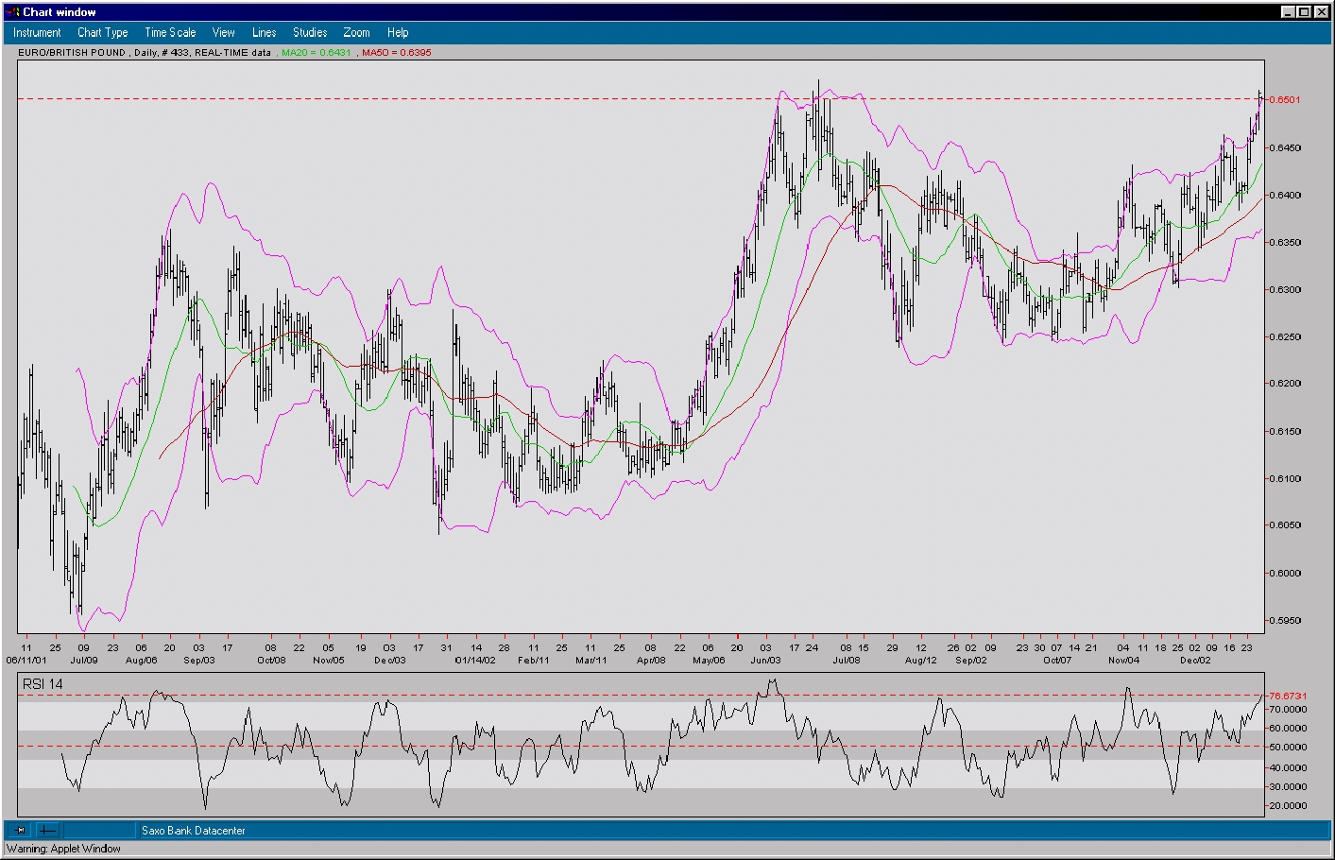Click the Nov/04 date axis label

[1123, 661]
